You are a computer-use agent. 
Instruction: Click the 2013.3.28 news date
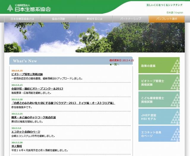[17, 100]
